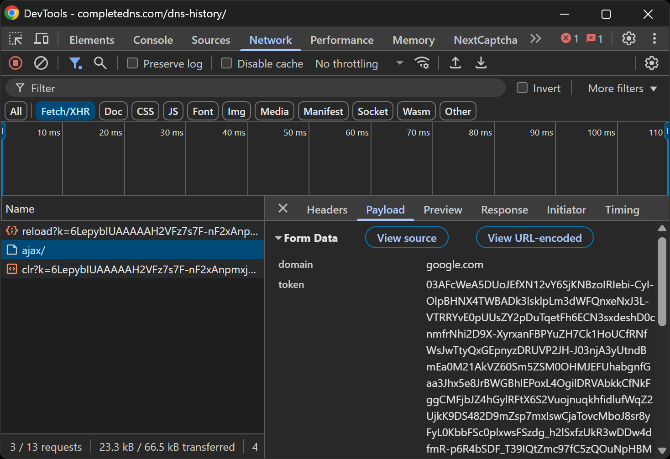Click the payload scrollbar up arrow
The image size is (670, 459).
pyautogui.click(x=662, y=228)
